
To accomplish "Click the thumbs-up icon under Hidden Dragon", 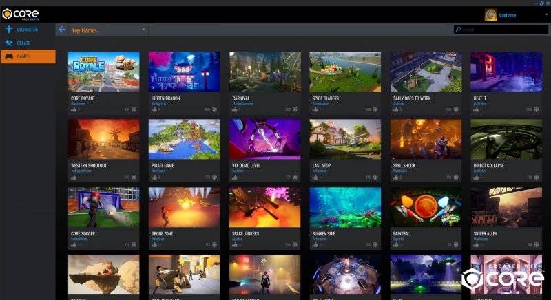I will tap(153, 109).
